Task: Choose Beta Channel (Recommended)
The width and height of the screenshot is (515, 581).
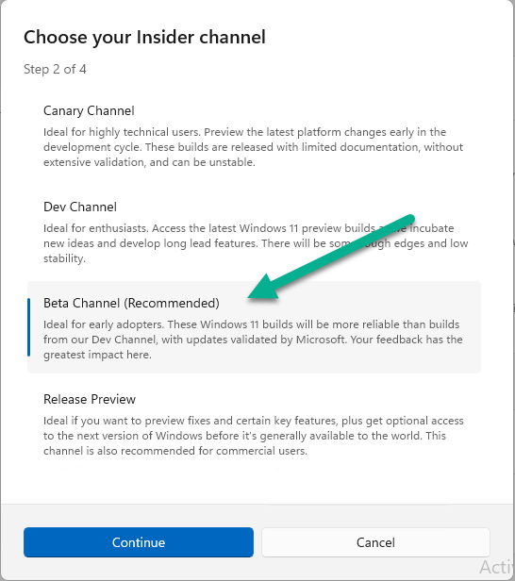Action: click(x=254, y=327)
